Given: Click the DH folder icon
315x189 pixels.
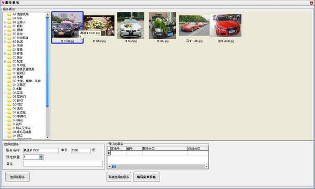Looking at the screenshot, I should [x=9, y=120].
